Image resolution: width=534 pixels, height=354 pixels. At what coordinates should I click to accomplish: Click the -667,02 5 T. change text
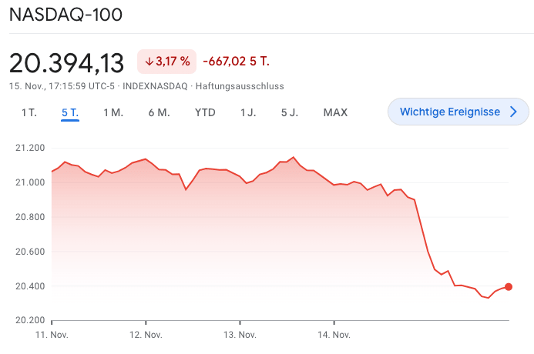(x=236, y=62)
